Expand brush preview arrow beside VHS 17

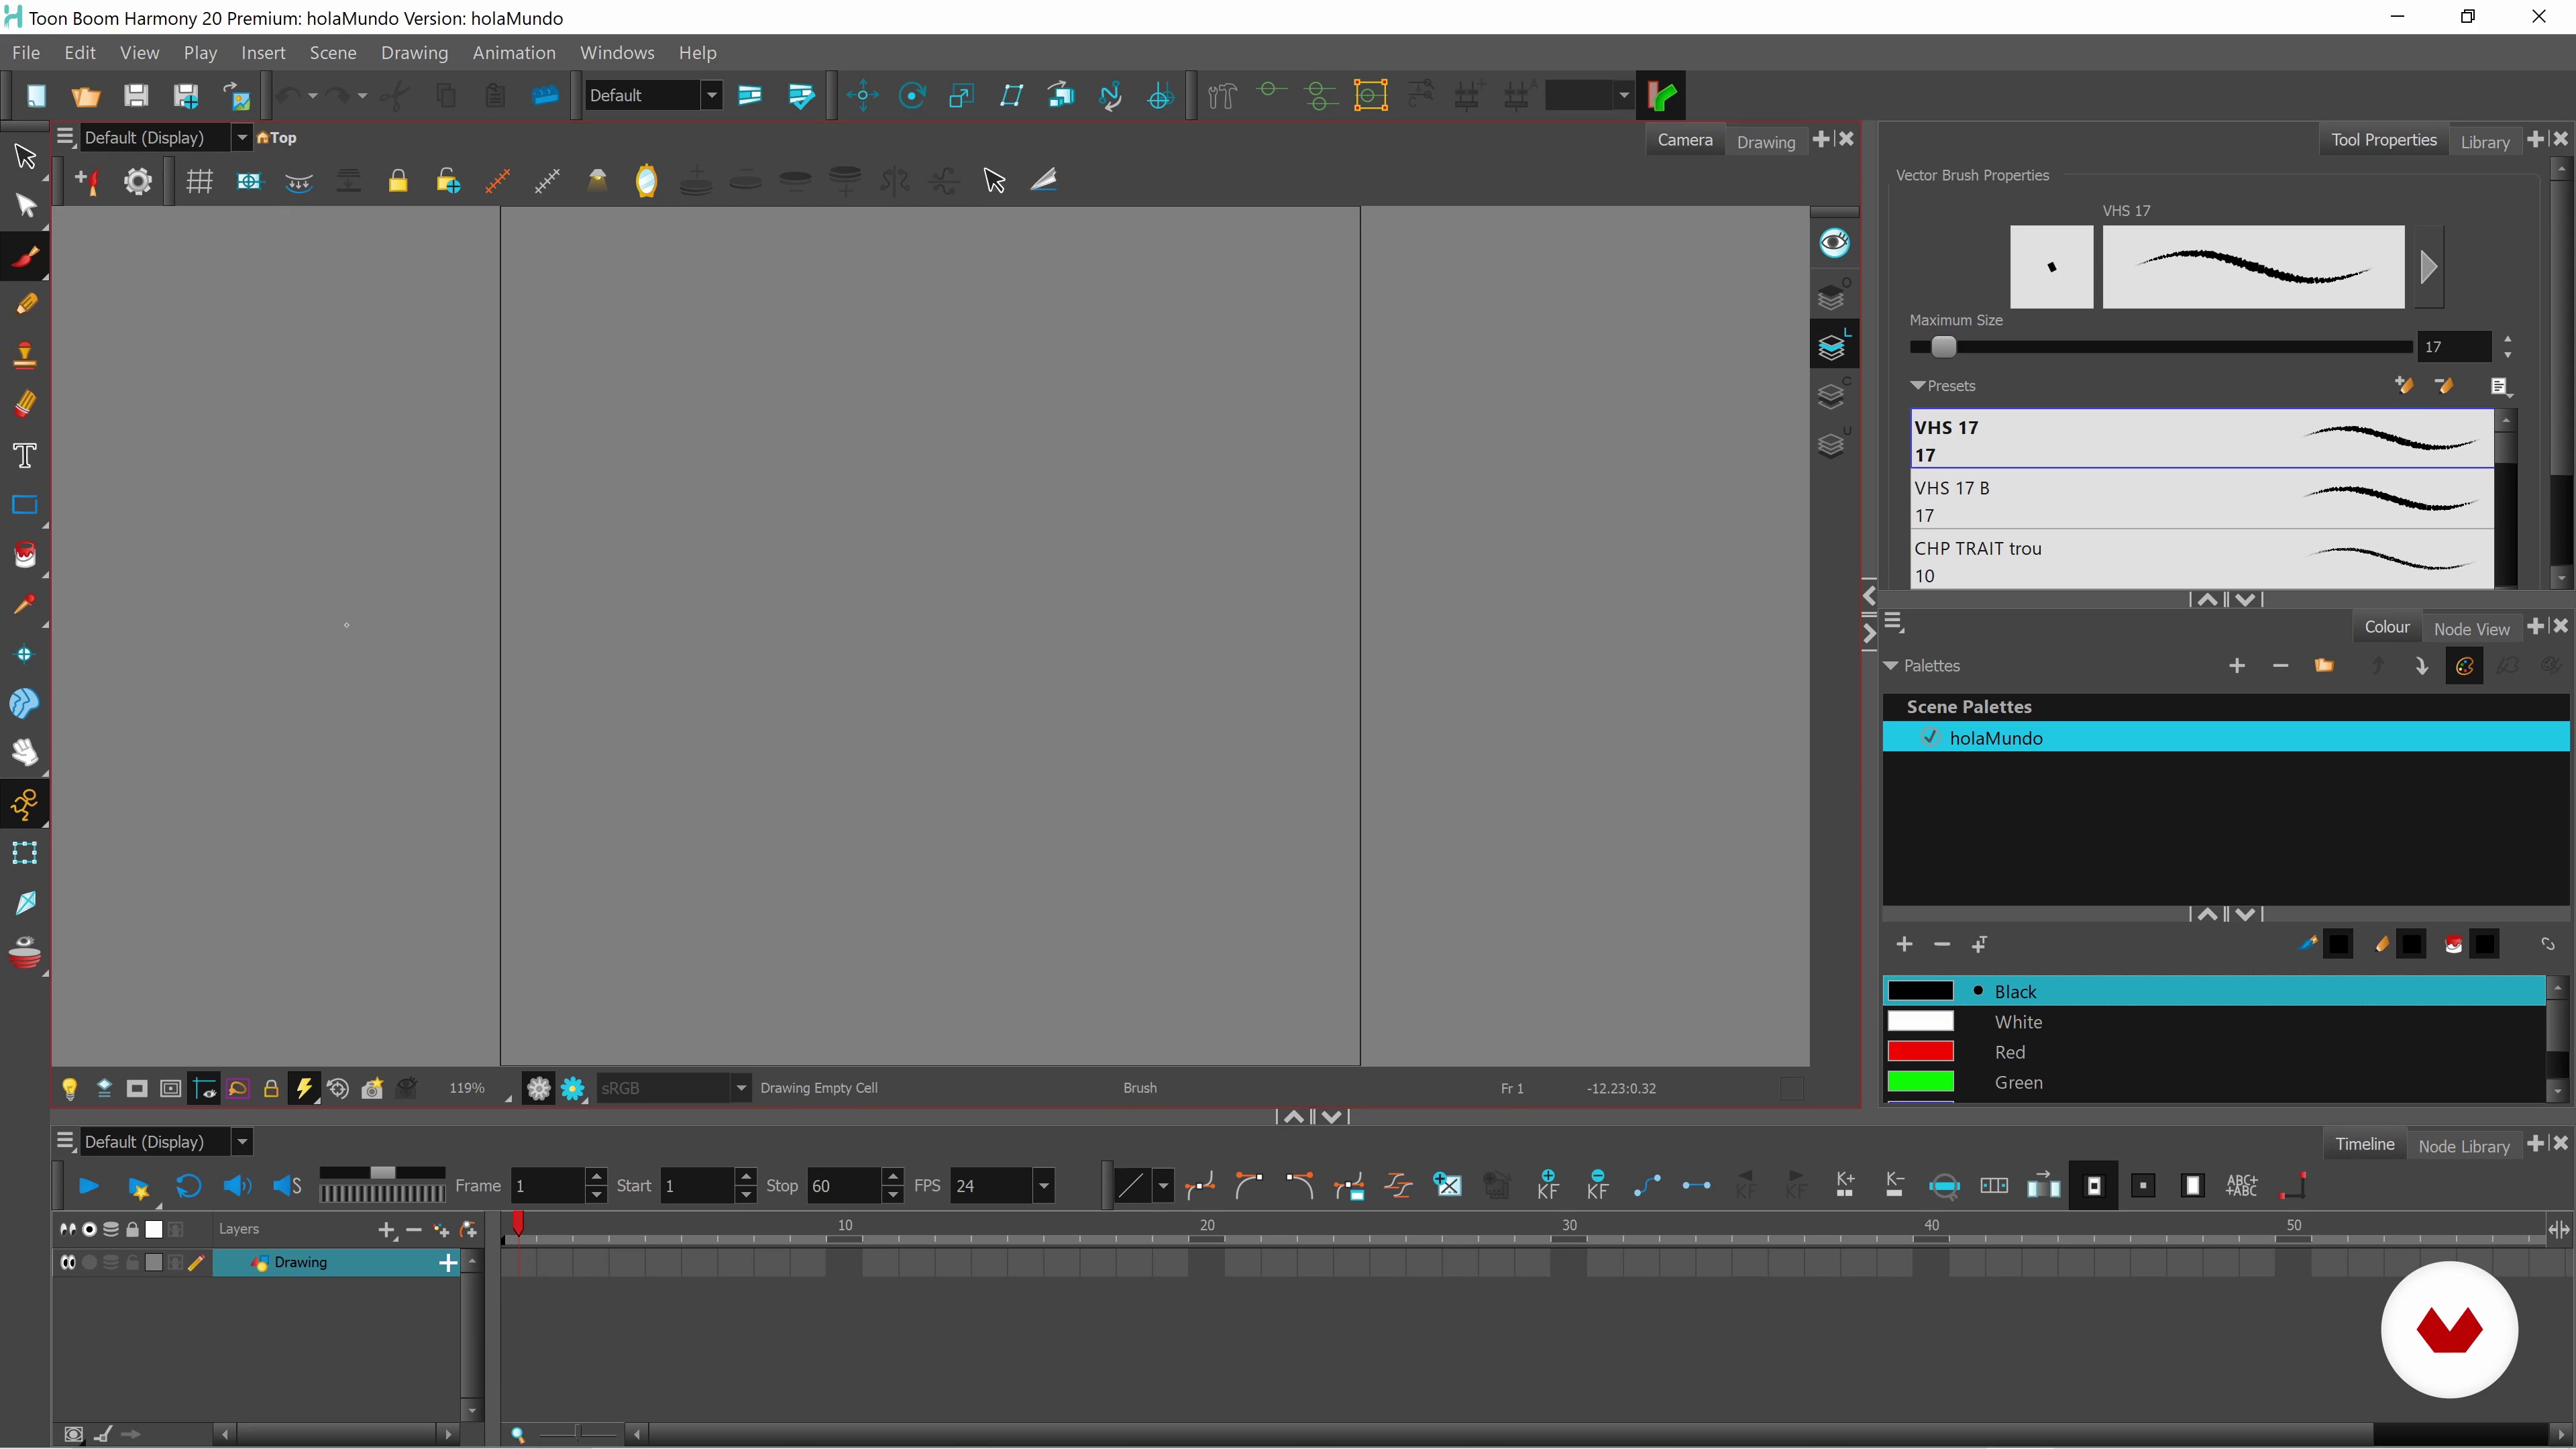pos(2429,267)
